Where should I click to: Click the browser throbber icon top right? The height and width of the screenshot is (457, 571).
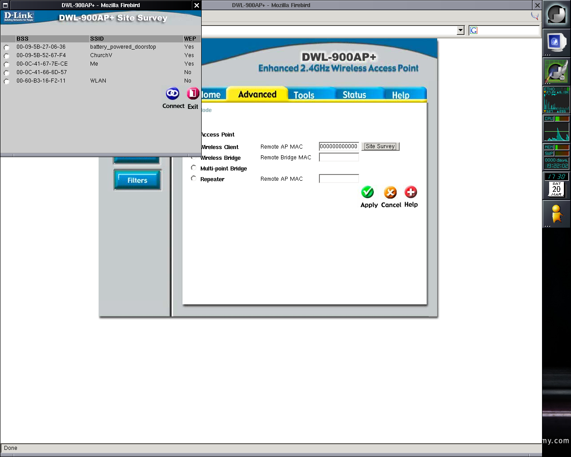click(x=534, y=16)
